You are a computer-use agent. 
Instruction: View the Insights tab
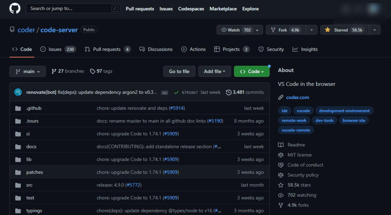(x=305, y=49)
